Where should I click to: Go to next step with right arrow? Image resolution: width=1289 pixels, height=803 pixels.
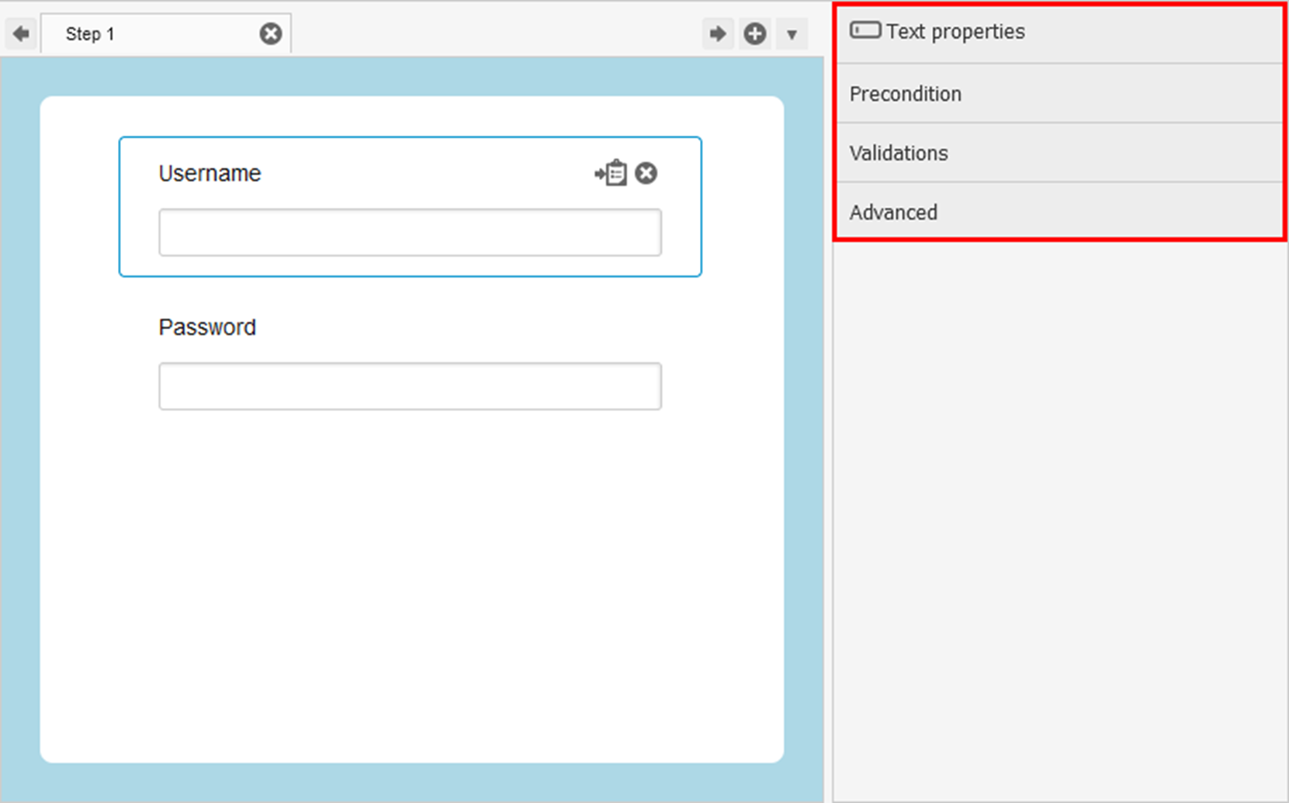718,34
